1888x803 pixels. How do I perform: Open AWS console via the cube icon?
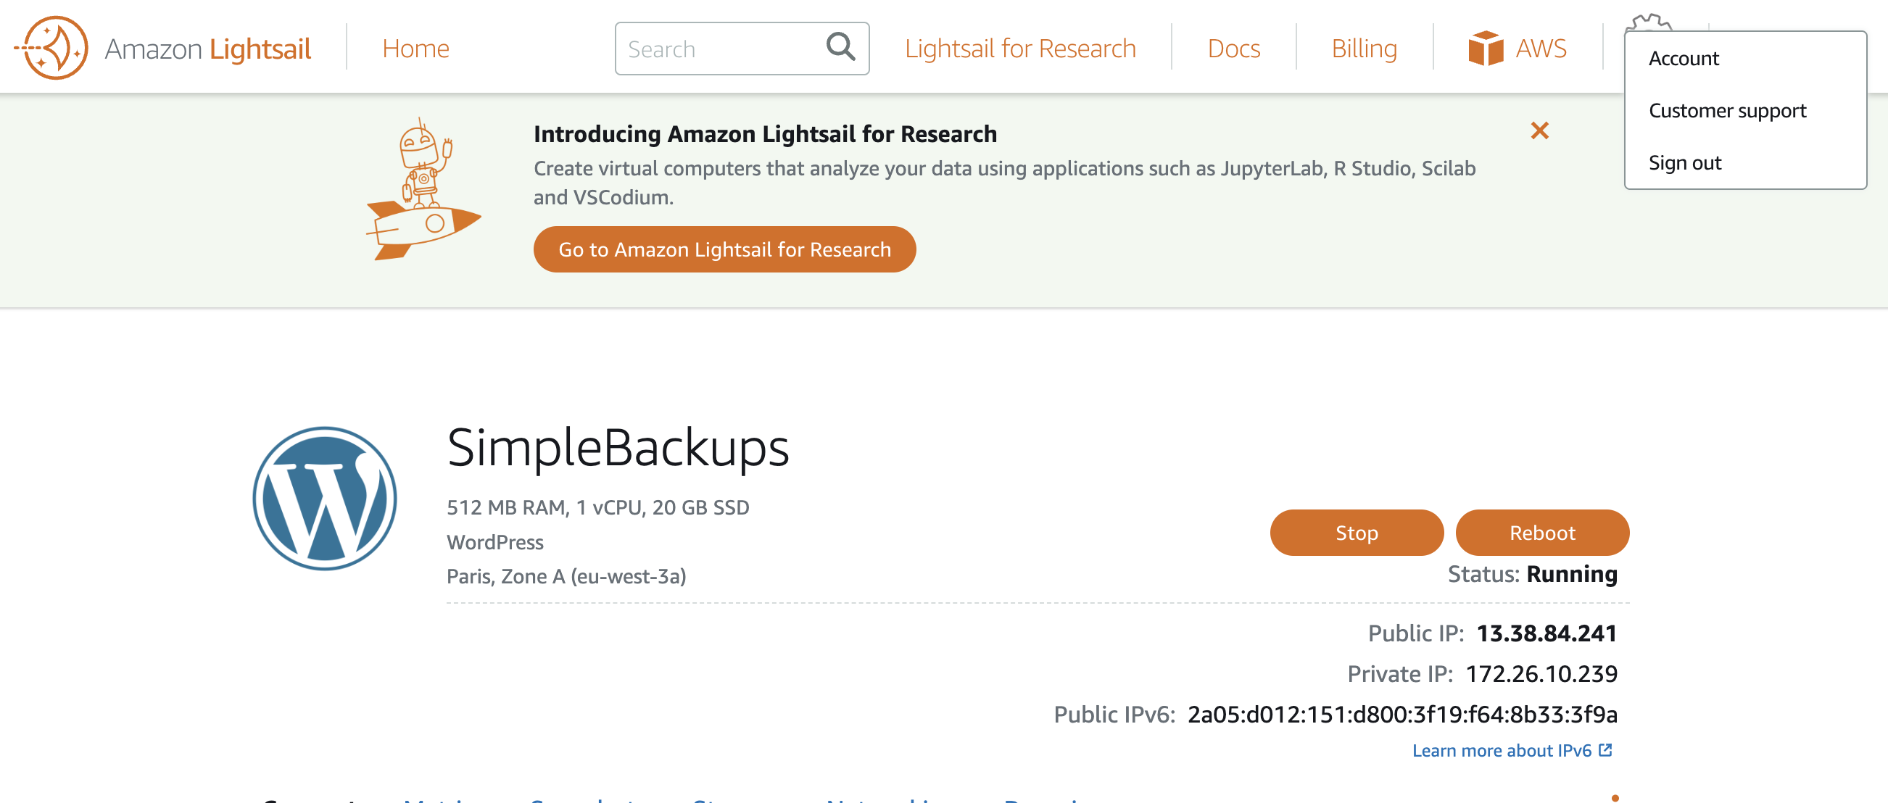pyautogui.click(x=1486, y=49)
